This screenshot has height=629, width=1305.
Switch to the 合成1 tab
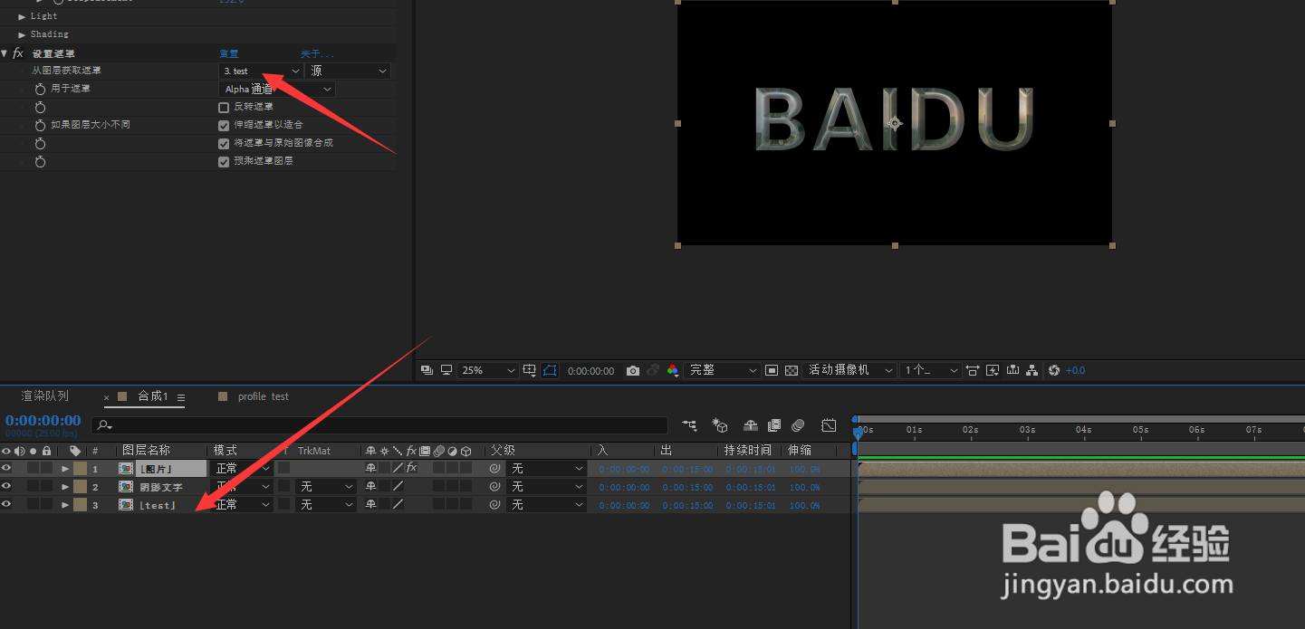pos(153,396)
